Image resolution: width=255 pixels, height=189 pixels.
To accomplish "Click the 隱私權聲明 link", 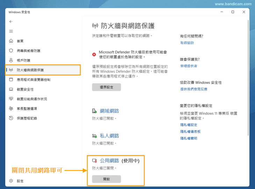I will 189,138.
